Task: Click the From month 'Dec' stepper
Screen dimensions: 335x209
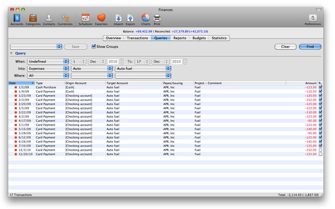Action: 97,61
